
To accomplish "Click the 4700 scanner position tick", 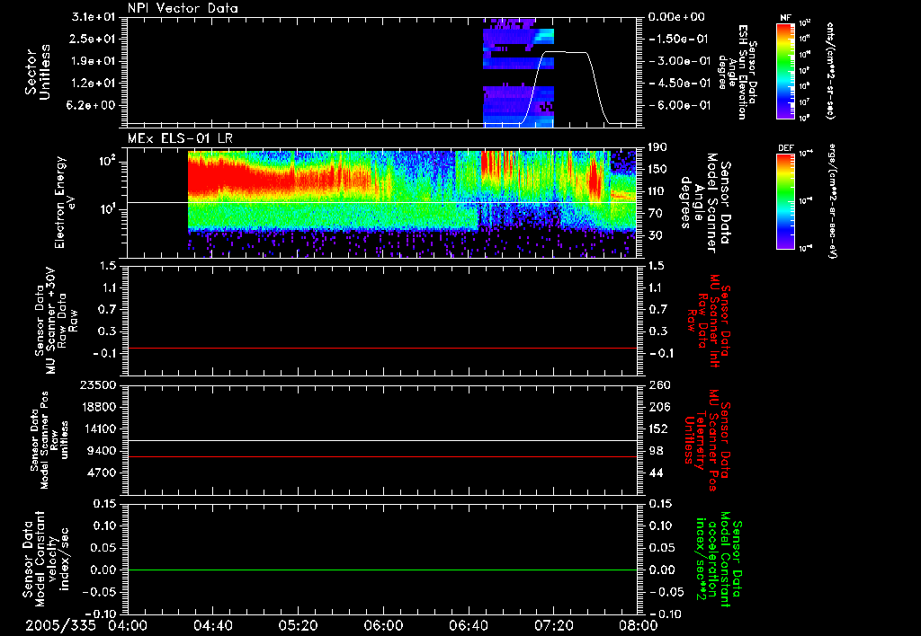I will pos(101,473).
